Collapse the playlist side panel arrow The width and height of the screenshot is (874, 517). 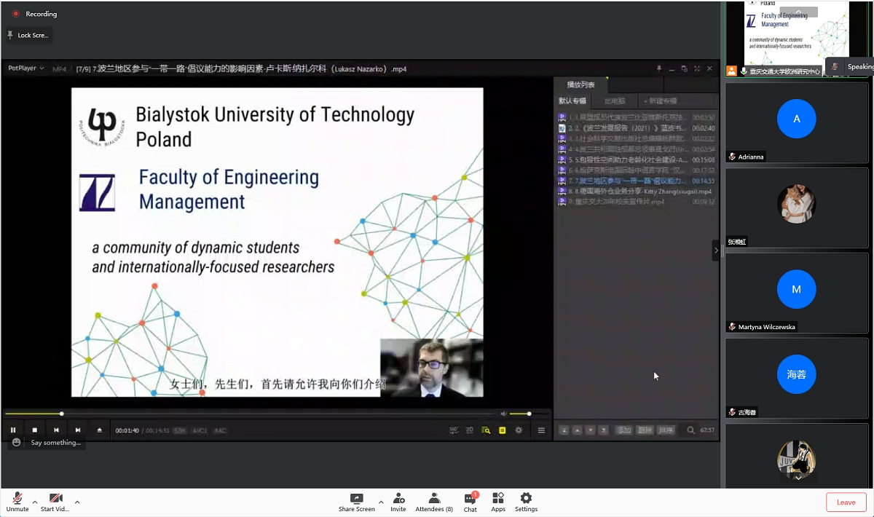click(715, 250)
